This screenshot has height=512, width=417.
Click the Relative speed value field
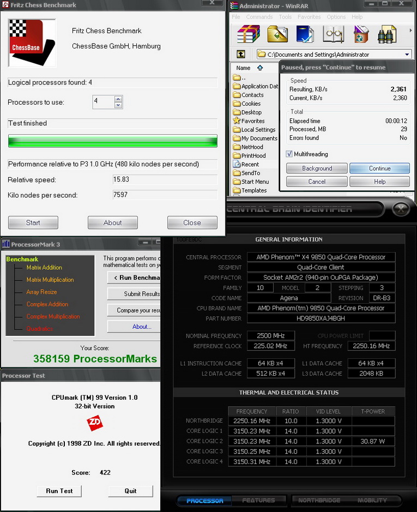[165, 179]
